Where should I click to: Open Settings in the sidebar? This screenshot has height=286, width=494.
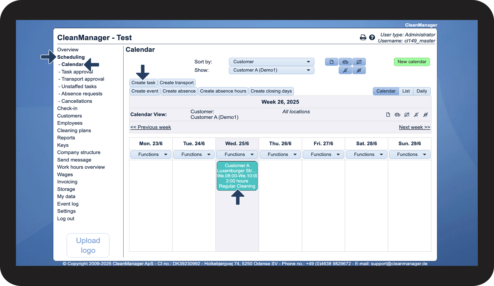tap(67, 211)
